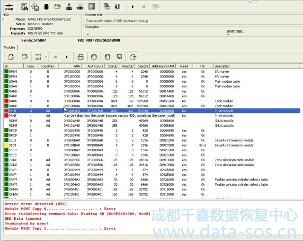
Task: Click the yellow status square of SECI copy 1
Action: tap(6, 145)
